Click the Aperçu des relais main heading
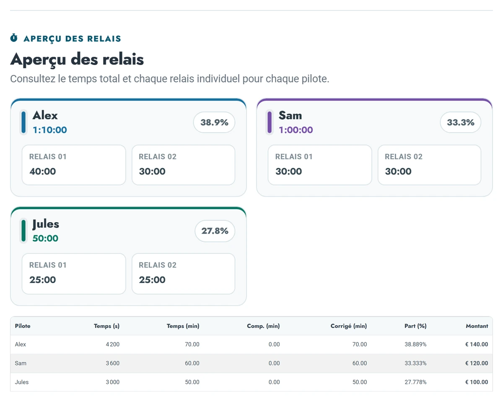 (77, 59)
